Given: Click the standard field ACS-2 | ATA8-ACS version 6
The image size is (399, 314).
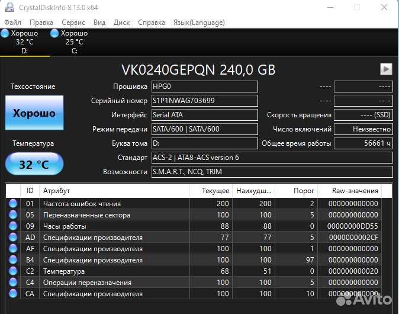Looking at the screenshot, I should click(272, 158).
